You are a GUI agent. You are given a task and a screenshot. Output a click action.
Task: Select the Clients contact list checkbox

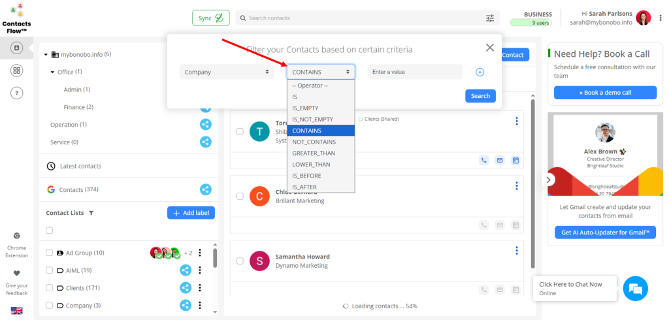[49, 288]
